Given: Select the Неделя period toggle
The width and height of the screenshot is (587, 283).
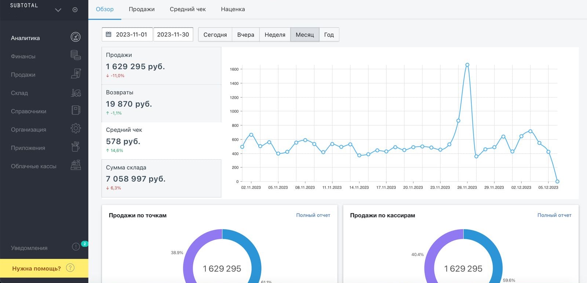Looking at the screenshot, I should coord(275,35).
